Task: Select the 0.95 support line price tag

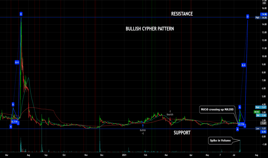Action: 263,132
